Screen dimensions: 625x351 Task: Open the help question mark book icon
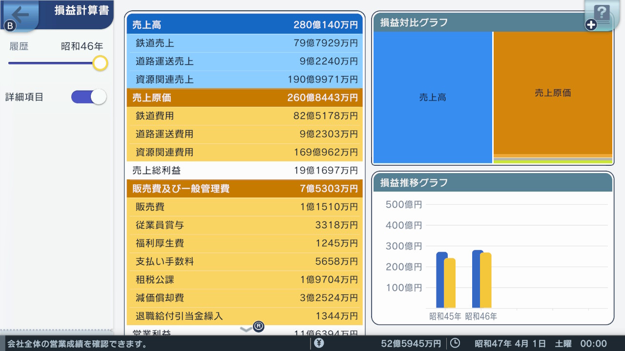(x=603, y=15)
